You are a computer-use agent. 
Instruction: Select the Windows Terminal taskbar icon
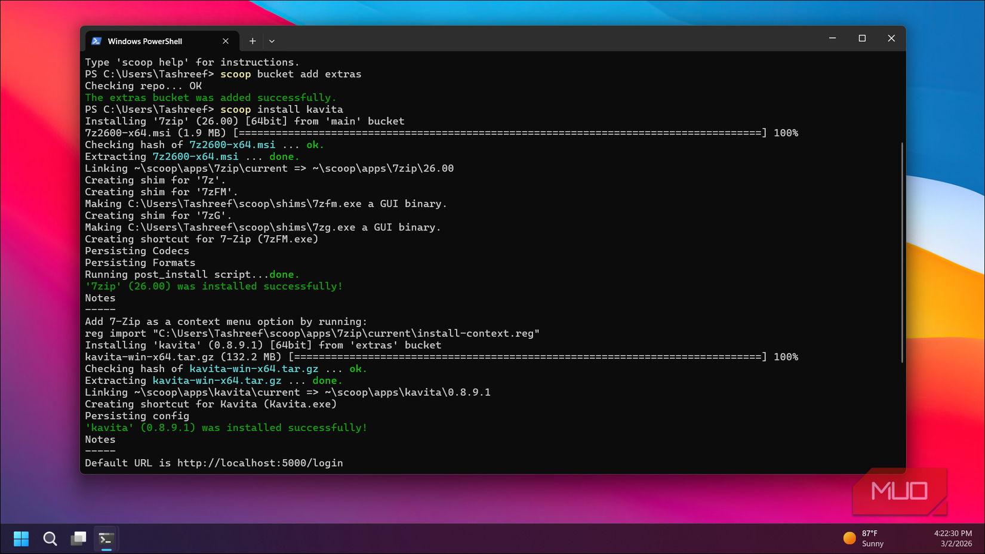click(x=106, y=538)
